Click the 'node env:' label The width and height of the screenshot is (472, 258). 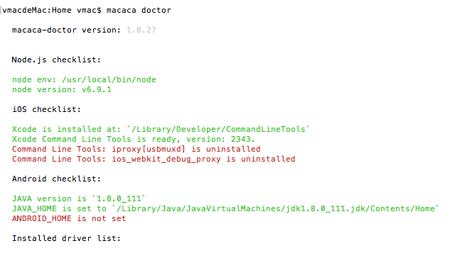click(34, 79)
